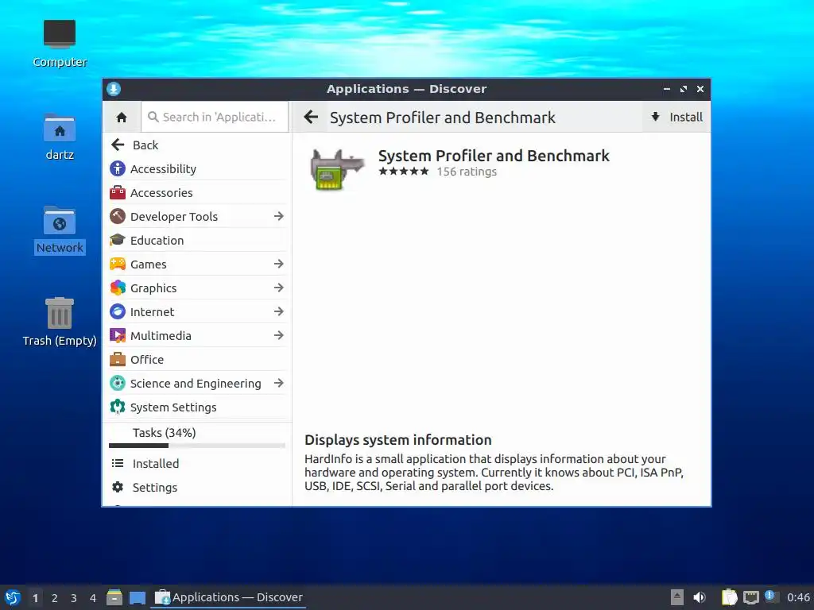Click the Discover download icon in titlebar

(114, 89)
